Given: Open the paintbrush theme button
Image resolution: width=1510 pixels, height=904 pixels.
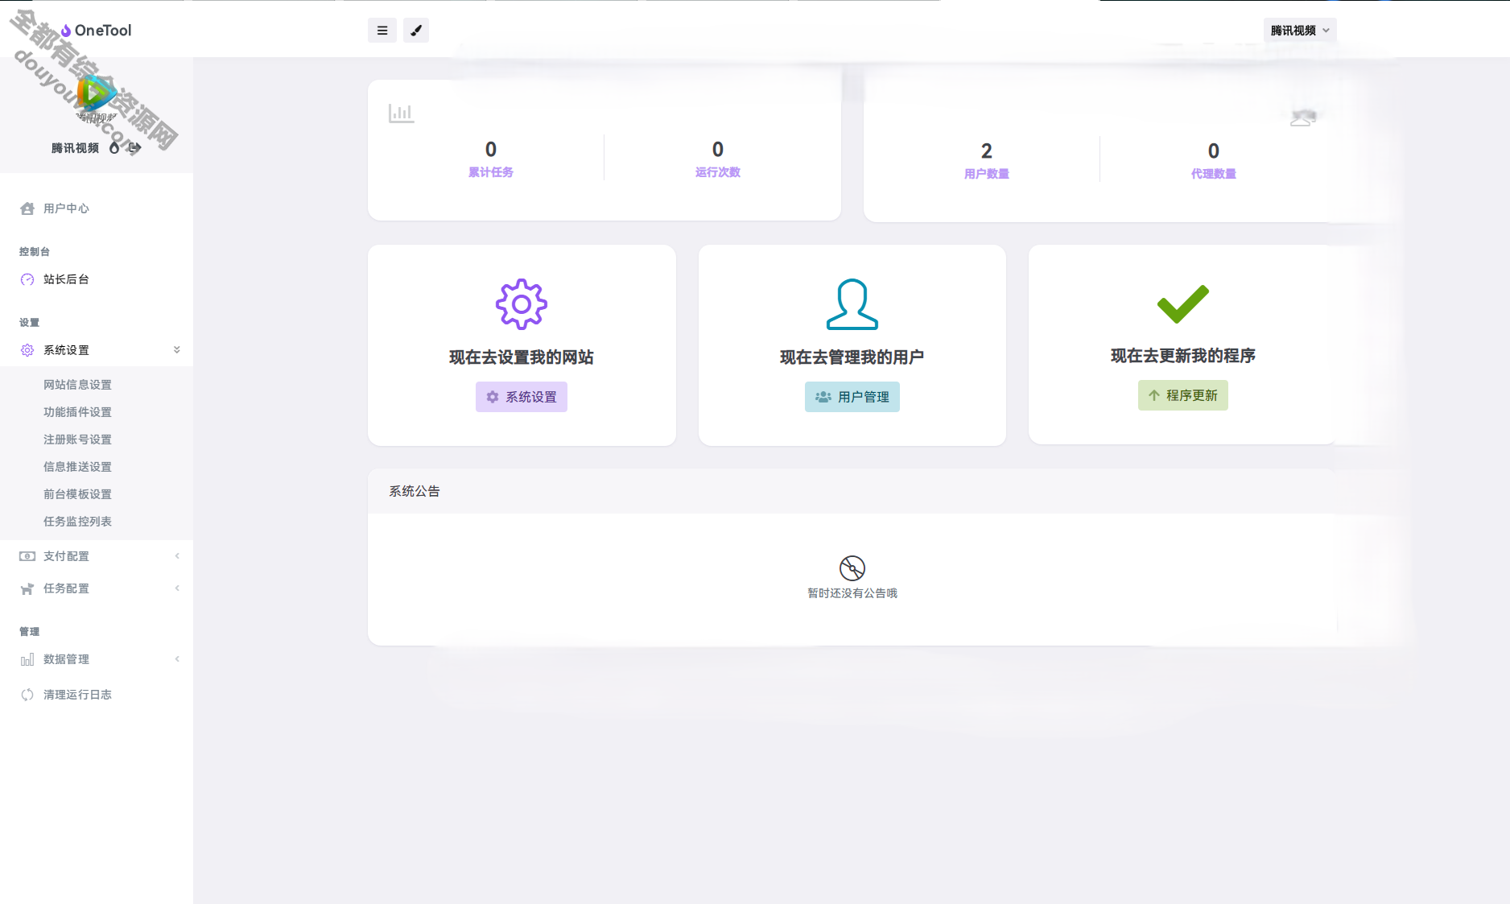Looking at the screenshot, I should coord(416,31).
